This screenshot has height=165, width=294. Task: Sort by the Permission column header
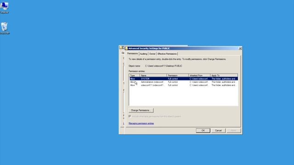pos(178,75)
